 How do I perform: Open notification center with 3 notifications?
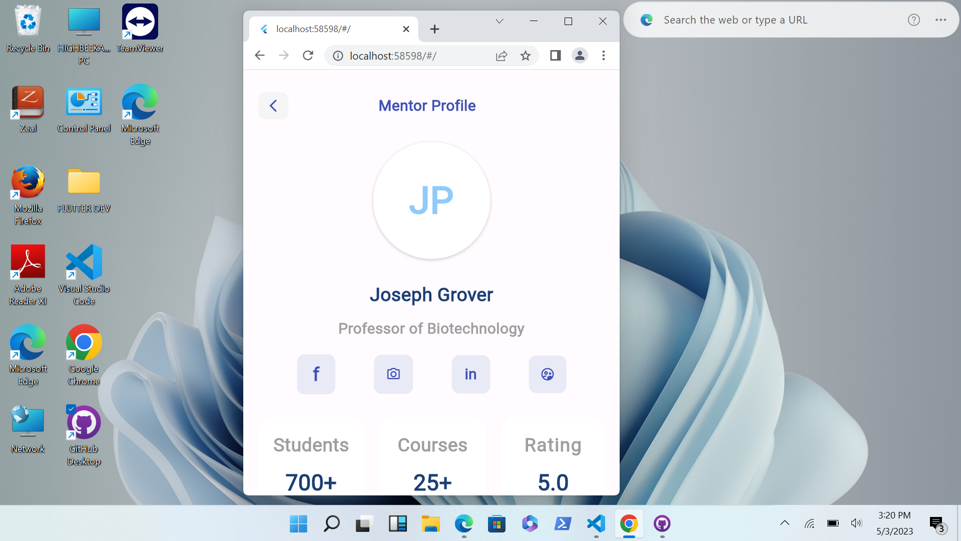point(937,524)
